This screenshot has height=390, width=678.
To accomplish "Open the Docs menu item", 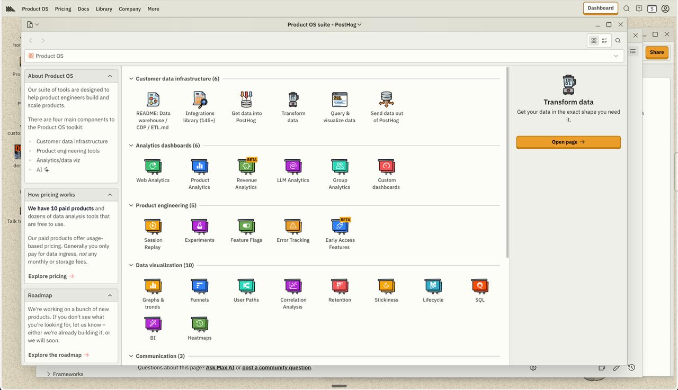I will [x=83, y=9].
